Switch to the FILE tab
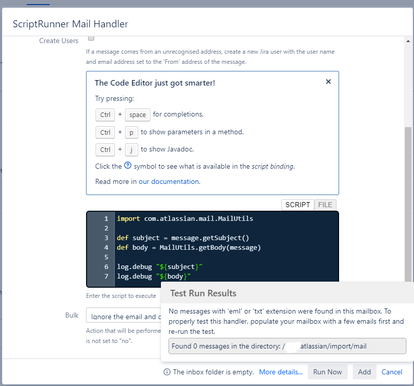414x386 pixels. coord(325,205)
